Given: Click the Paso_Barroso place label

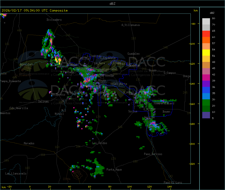Looking at the screenshot, I should pyautogui.click(x=153, y=154).
